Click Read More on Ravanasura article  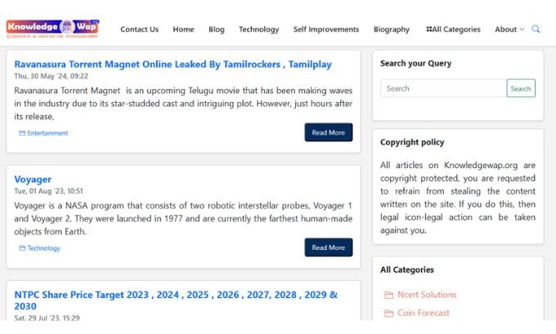tap(329, 132)
